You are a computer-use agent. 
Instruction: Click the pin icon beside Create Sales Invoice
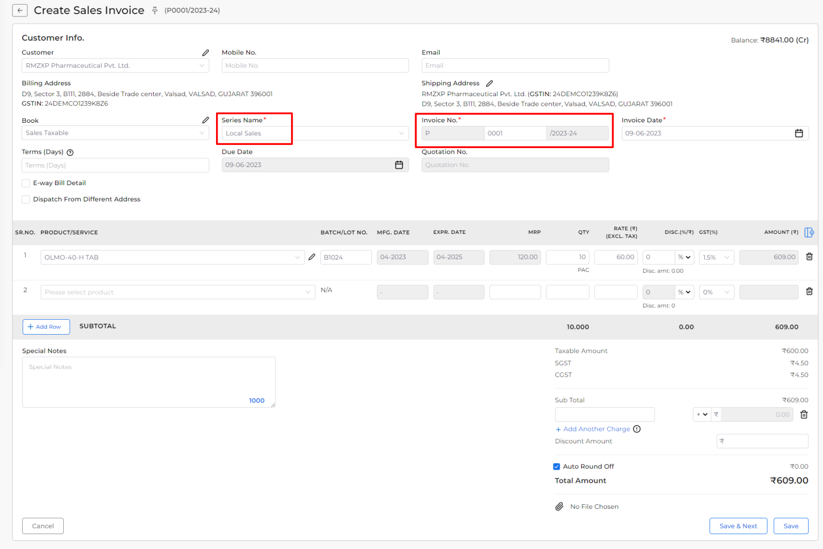coord(154,10)
